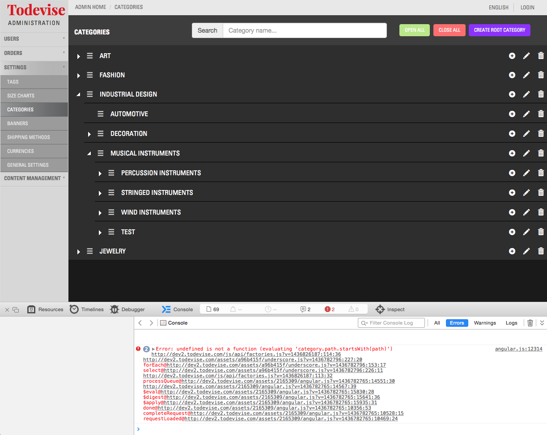Add subcategory under WIND INSTRUMENTS
This screenshot has width=547, height=435.
(512, 212)
